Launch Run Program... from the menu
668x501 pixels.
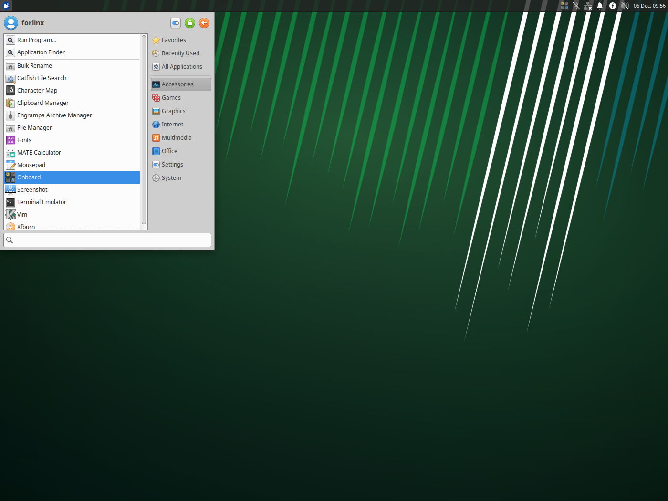pyautogui.click(x=72, y=40)
